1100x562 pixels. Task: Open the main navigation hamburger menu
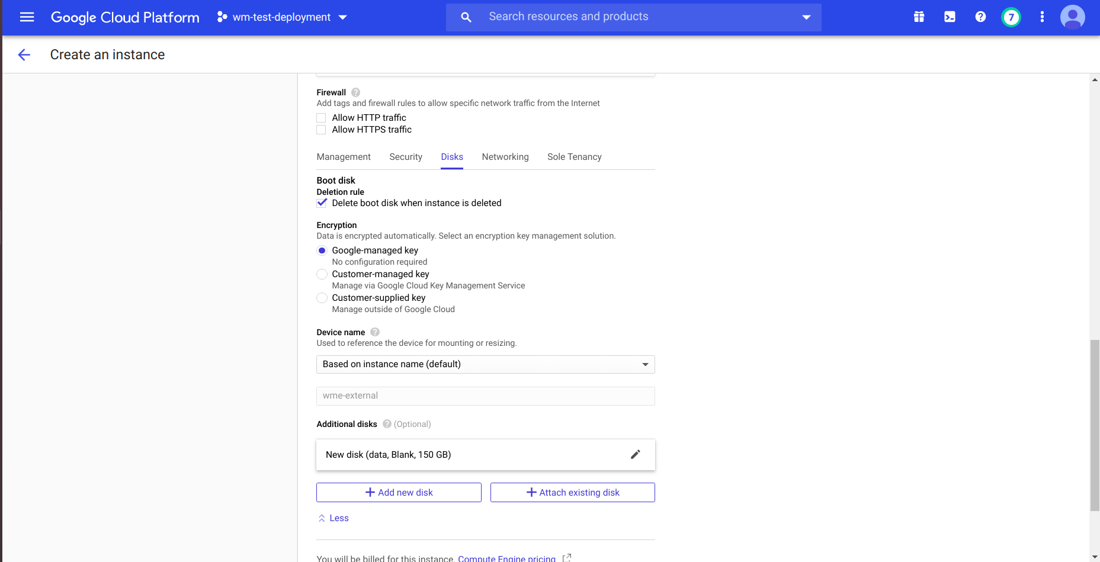pyautogui.click(x=27, y=17)
